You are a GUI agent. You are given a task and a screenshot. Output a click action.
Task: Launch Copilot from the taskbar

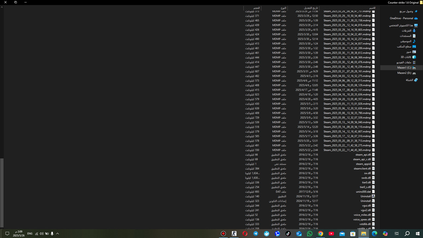coord(385,234)
